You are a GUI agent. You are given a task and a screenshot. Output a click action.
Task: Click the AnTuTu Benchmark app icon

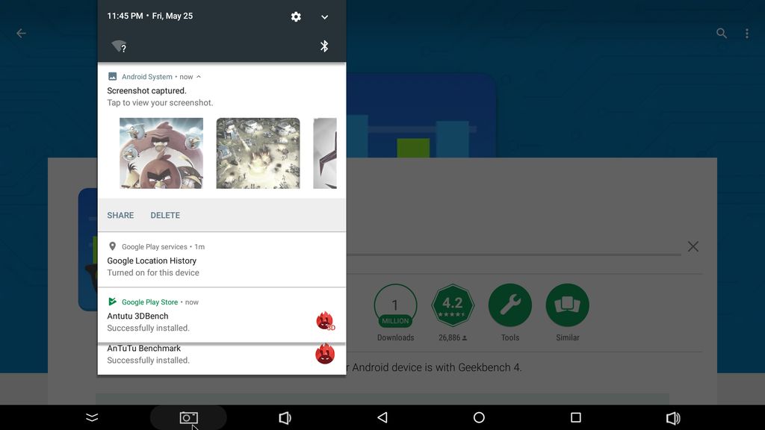tap(325, 354)
